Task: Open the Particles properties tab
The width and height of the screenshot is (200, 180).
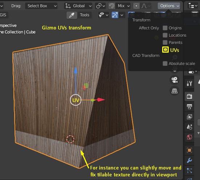Action: [x=189, y=171]
